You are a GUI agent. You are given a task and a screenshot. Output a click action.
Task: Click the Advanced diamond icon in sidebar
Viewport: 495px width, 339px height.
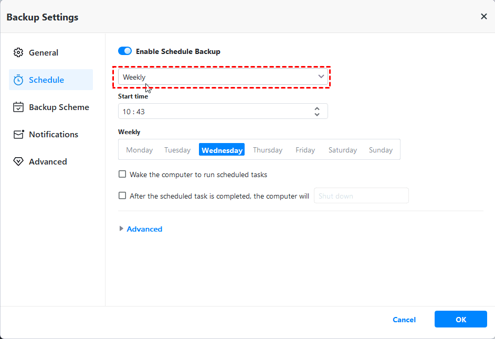click(x=18, y=161)
